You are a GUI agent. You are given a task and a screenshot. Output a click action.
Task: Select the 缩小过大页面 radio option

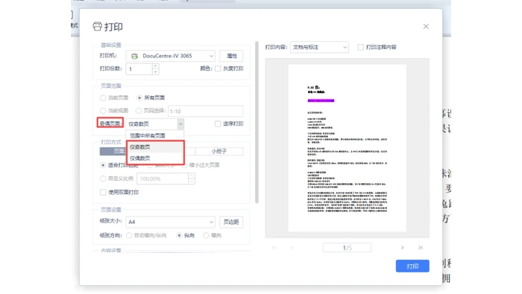pyautogui.click(x=184, y=165)
